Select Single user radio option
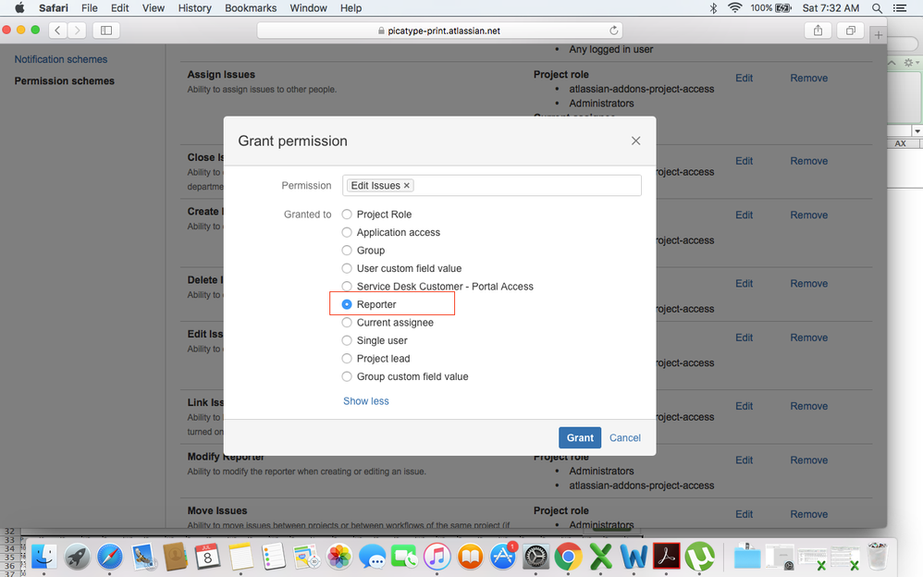923x577 pixels. click(x=347, y=340)
